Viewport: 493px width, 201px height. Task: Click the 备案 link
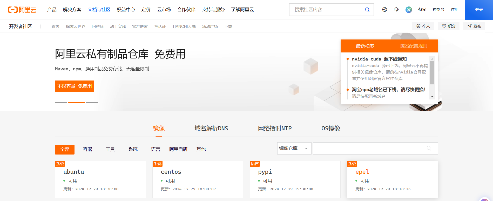pyautogui.click(x=422, y=10)
